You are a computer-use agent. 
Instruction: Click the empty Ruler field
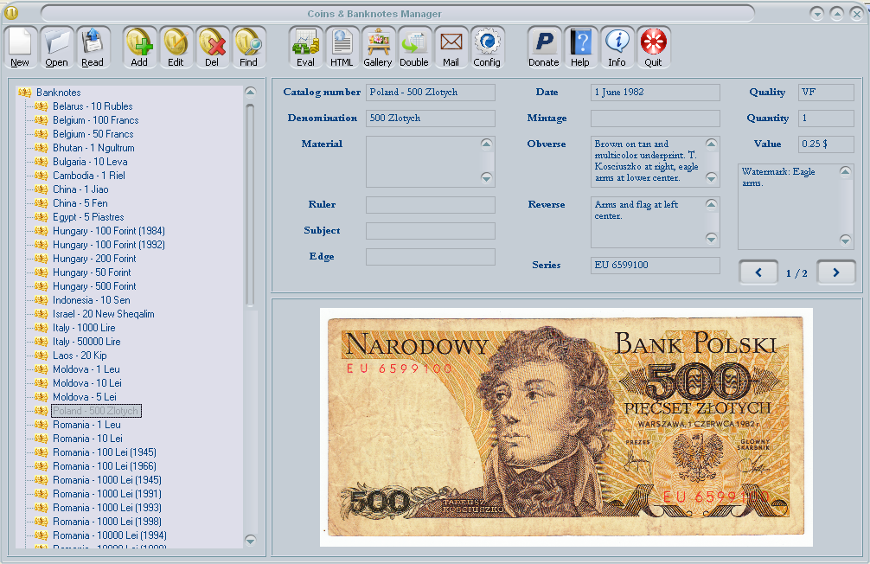431,205
